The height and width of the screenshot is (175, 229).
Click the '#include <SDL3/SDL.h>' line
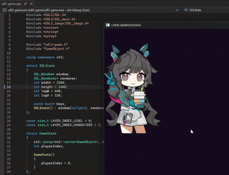[46, 15]
